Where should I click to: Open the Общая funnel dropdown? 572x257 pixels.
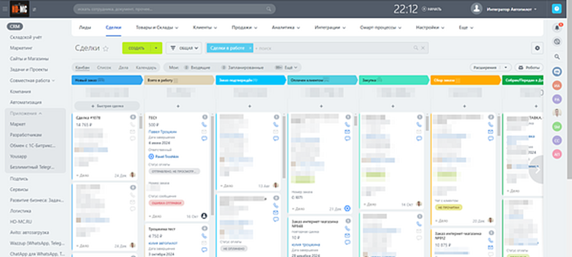click(184, 48)
